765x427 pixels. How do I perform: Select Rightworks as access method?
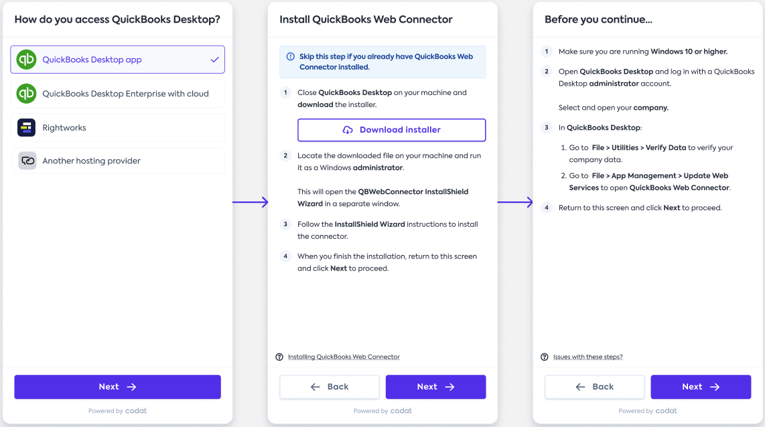[x=117, y=128]
